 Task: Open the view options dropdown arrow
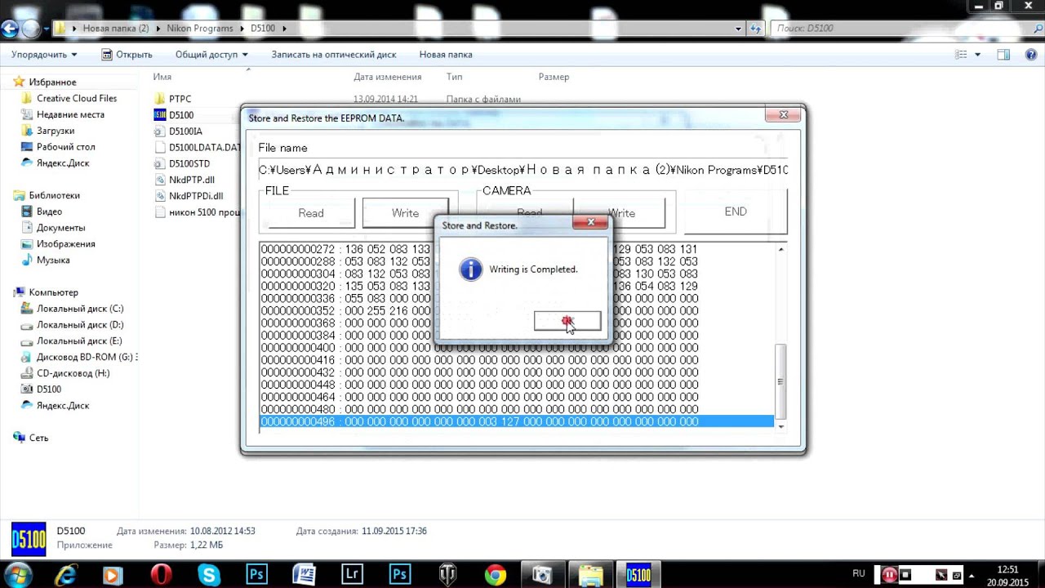point(978,55)
